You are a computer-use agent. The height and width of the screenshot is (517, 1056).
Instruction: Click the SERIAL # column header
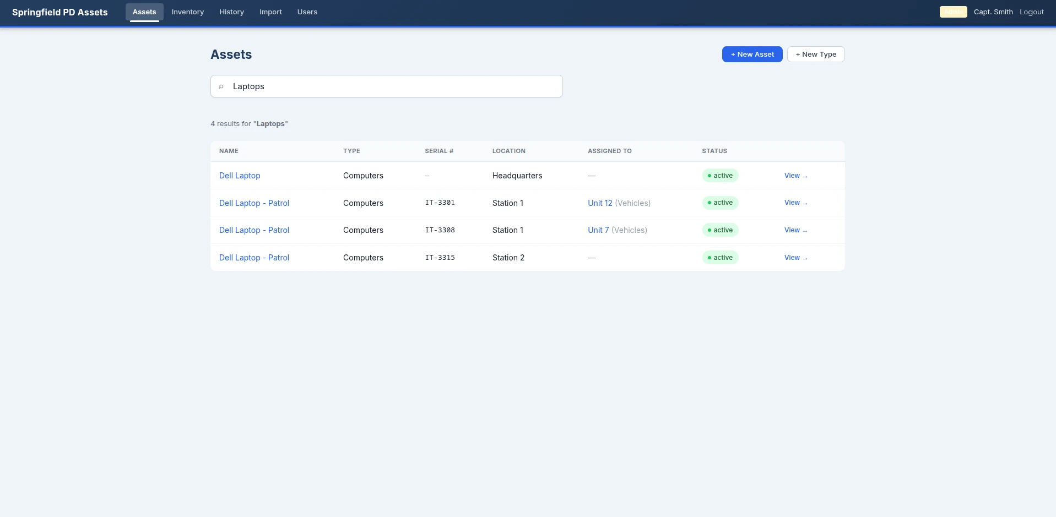click(439, 151)
